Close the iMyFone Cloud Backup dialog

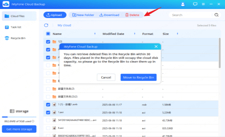(x=156, y=46)
